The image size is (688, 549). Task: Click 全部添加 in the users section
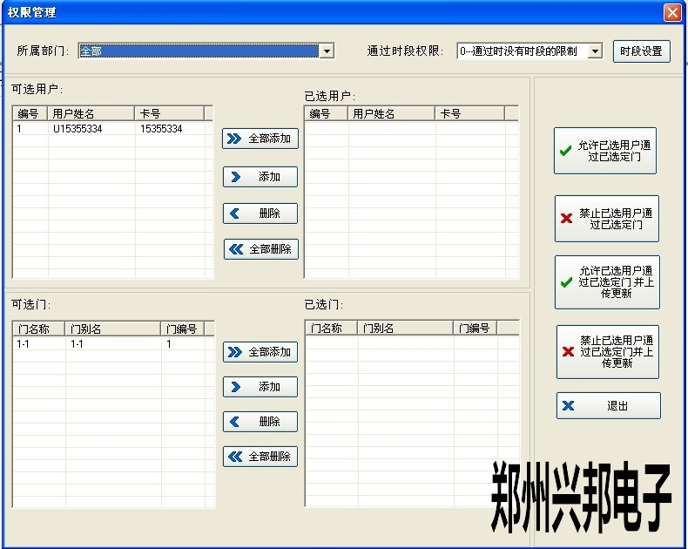(260, 139)
